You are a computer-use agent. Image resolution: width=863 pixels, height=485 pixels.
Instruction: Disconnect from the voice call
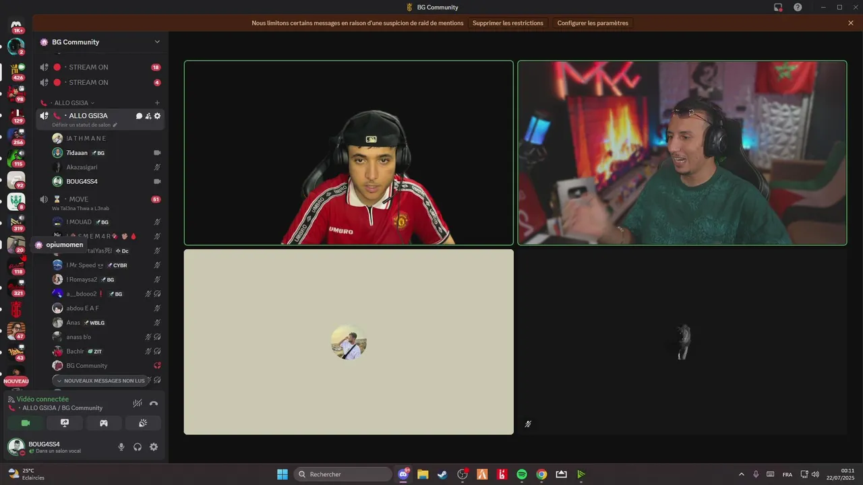[x=154, y=403]
